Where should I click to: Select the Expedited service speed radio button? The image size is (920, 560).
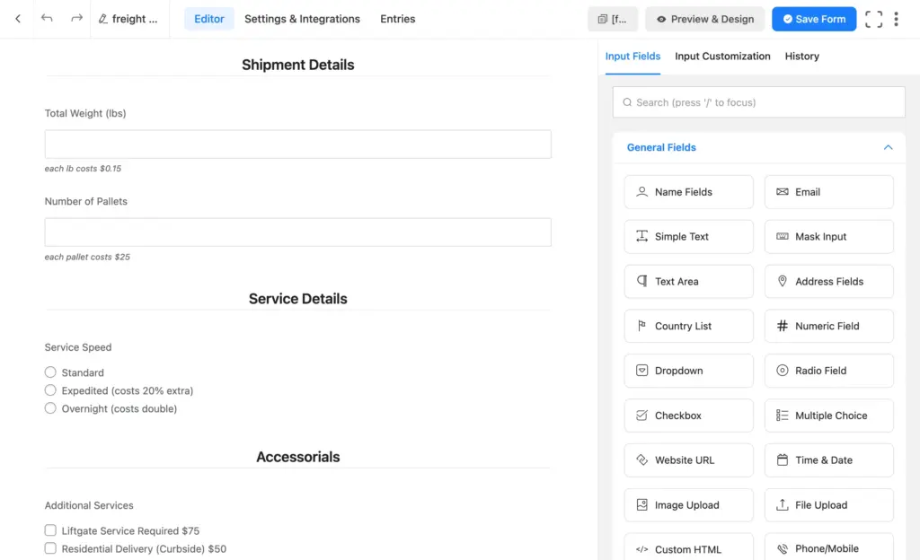pyautogui.click(x=50, y=390)
